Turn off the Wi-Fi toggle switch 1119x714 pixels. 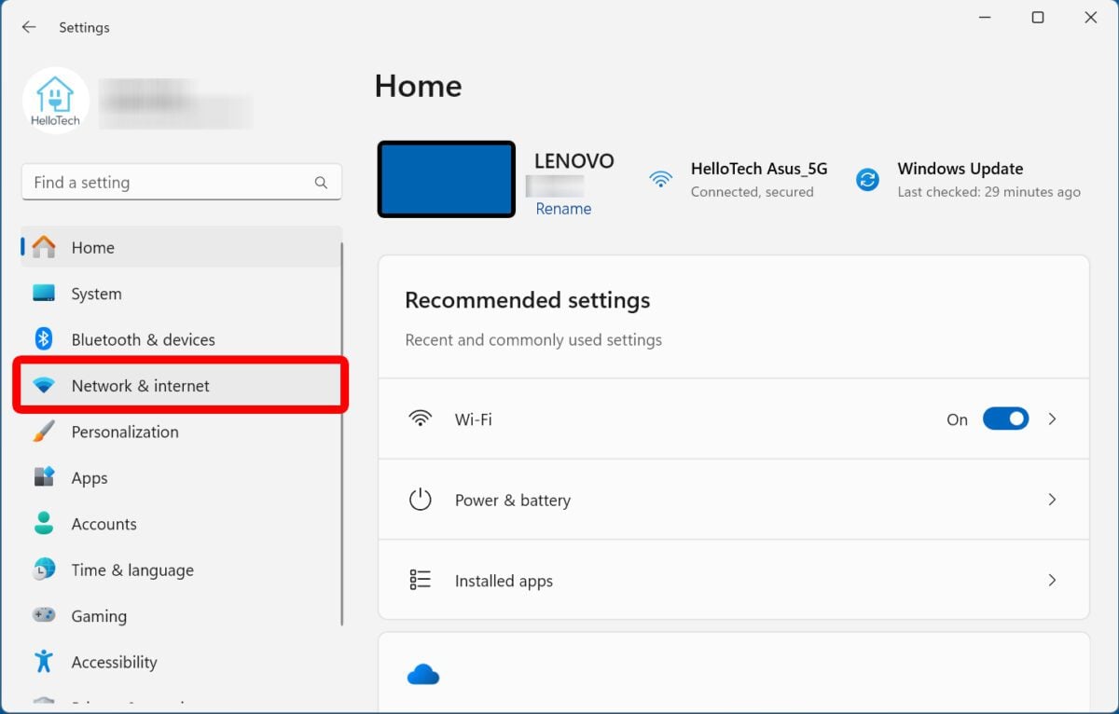[1005, 419]
